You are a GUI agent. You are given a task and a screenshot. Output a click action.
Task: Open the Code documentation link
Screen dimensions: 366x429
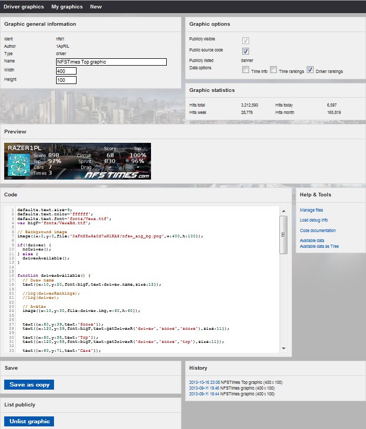(x=318, y=231)
